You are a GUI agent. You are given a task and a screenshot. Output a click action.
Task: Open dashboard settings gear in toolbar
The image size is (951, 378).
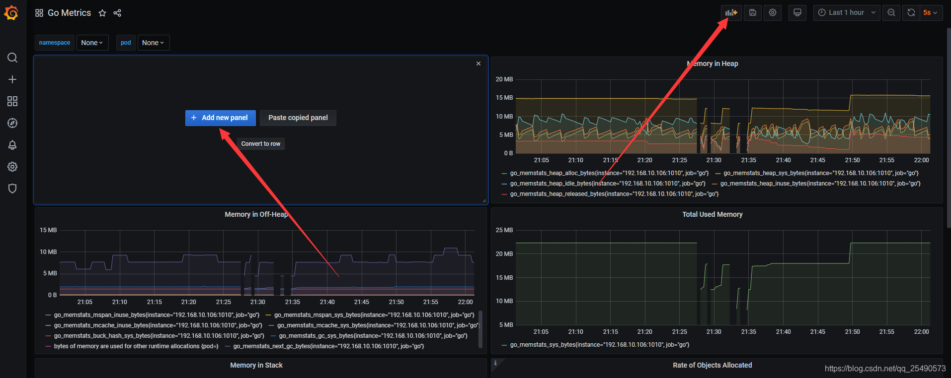coord(773,12)
